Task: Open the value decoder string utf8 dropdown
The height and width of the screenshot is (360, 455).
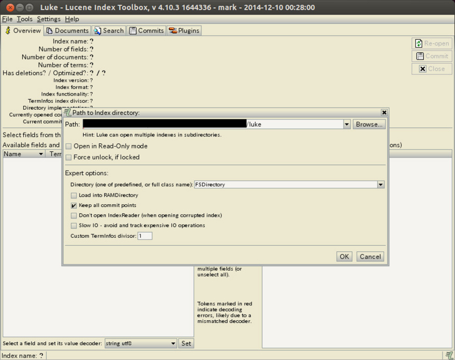Action: point(140,344)
